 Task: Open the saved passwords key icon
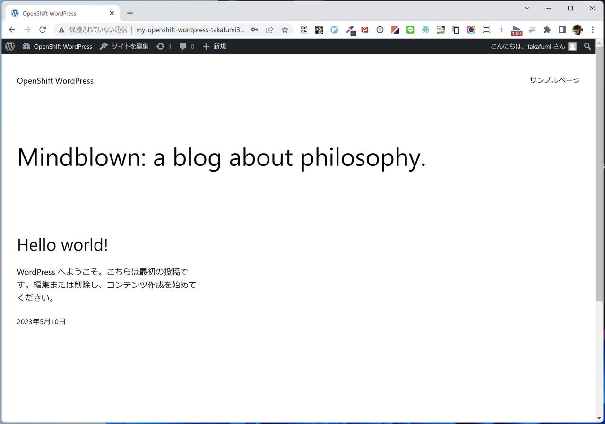[254, 30]
